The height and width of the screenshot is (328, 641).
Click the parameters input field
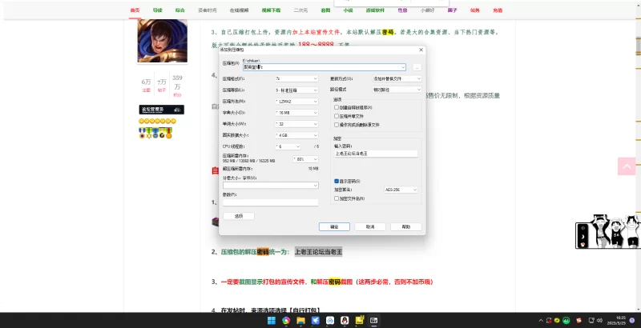pos(271,202)
